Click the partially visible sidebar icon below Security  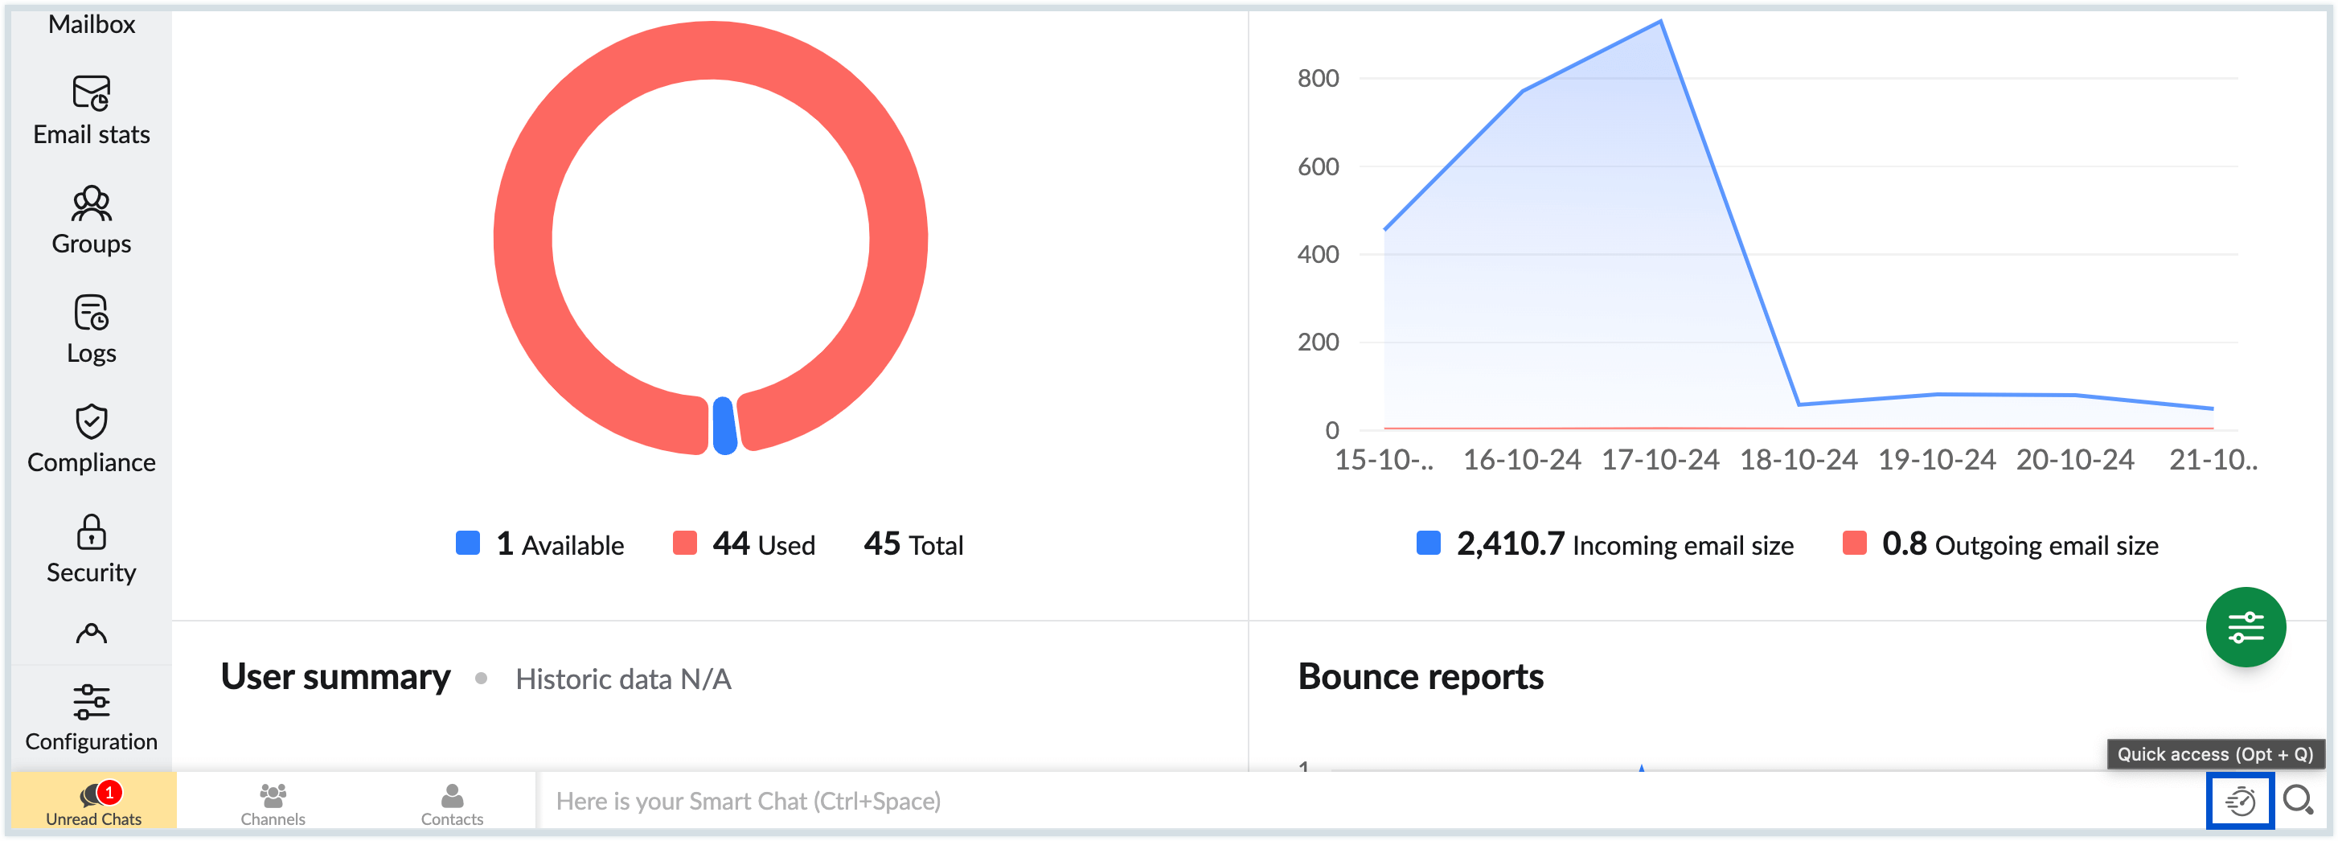coord(92,634)
